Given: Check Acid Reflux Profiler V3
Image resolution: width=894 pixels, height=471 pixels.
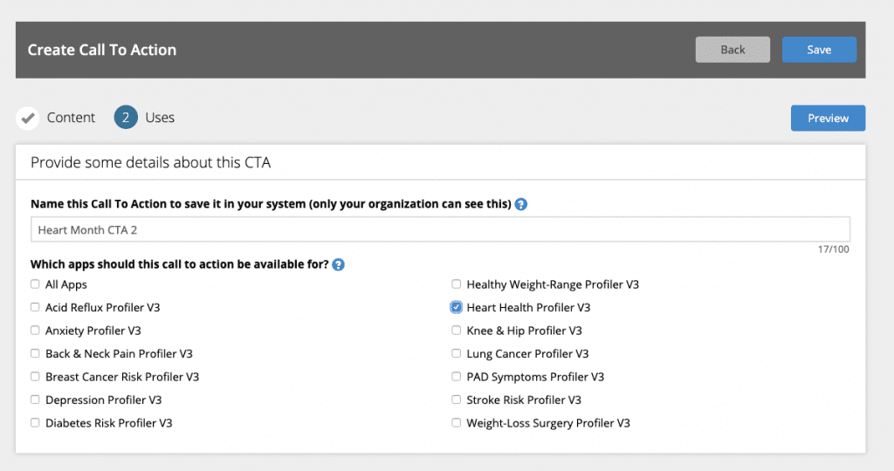Looking at the screenshot, I should [x=35, y=308].
